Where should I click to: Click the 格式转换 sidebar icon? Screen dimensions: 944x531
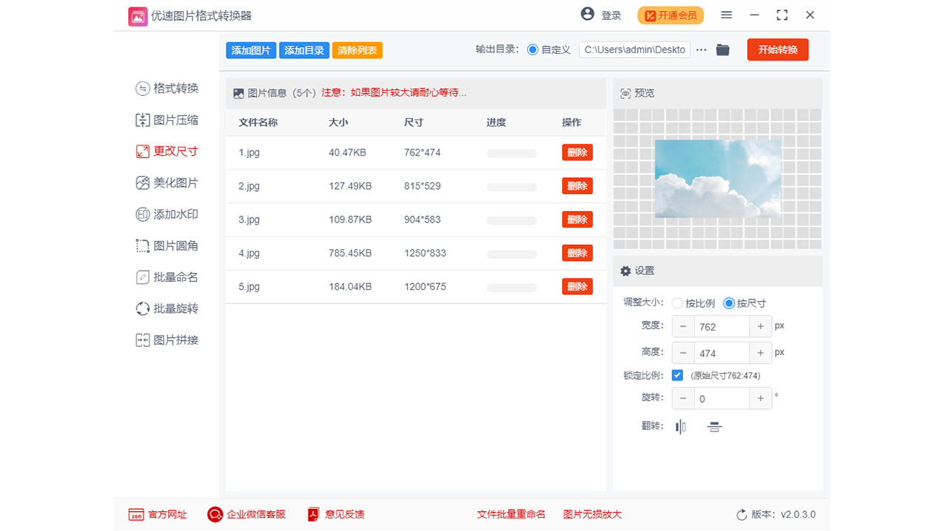[x=142, y=88]
